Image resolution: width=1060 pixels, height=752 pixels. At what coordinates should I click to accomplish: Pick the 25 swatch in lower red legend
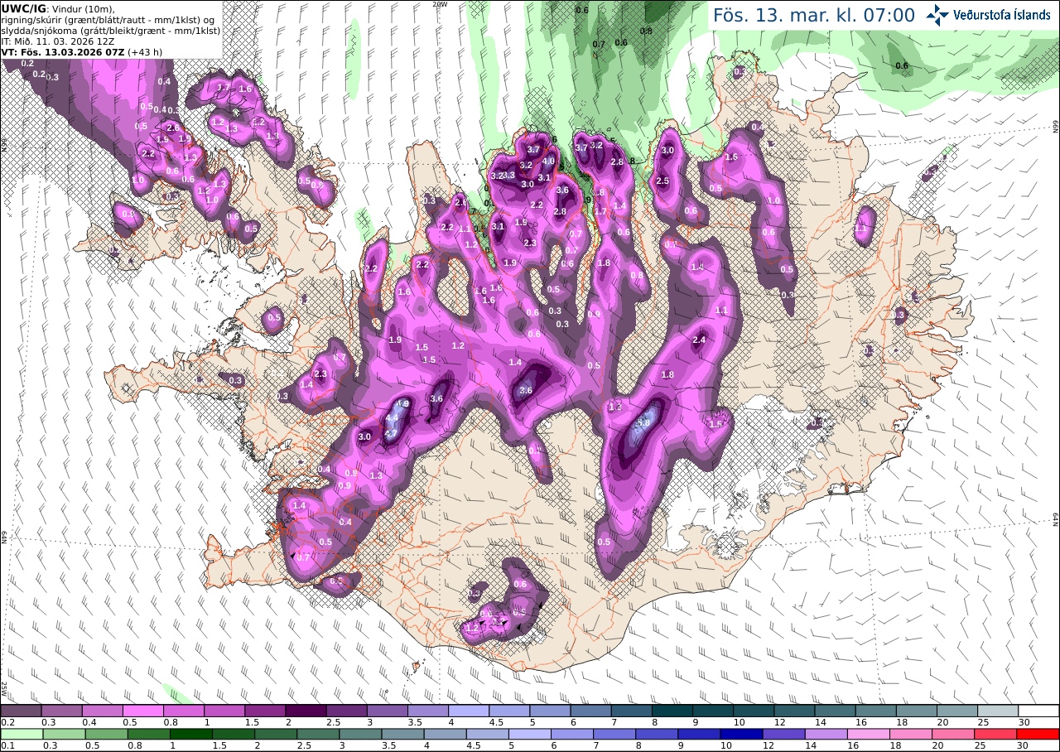click(995, 734)
